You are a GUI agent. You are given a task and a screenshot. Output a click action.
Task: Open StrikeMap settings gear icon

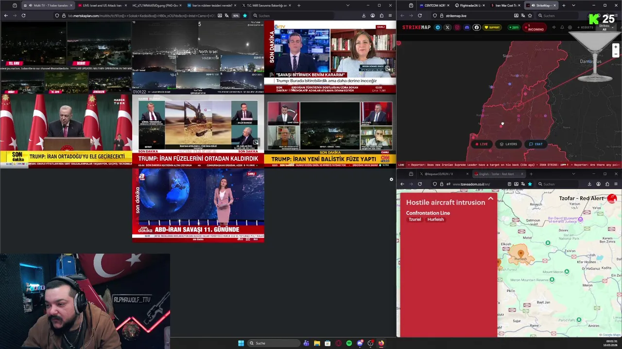[x=570, y=27]
